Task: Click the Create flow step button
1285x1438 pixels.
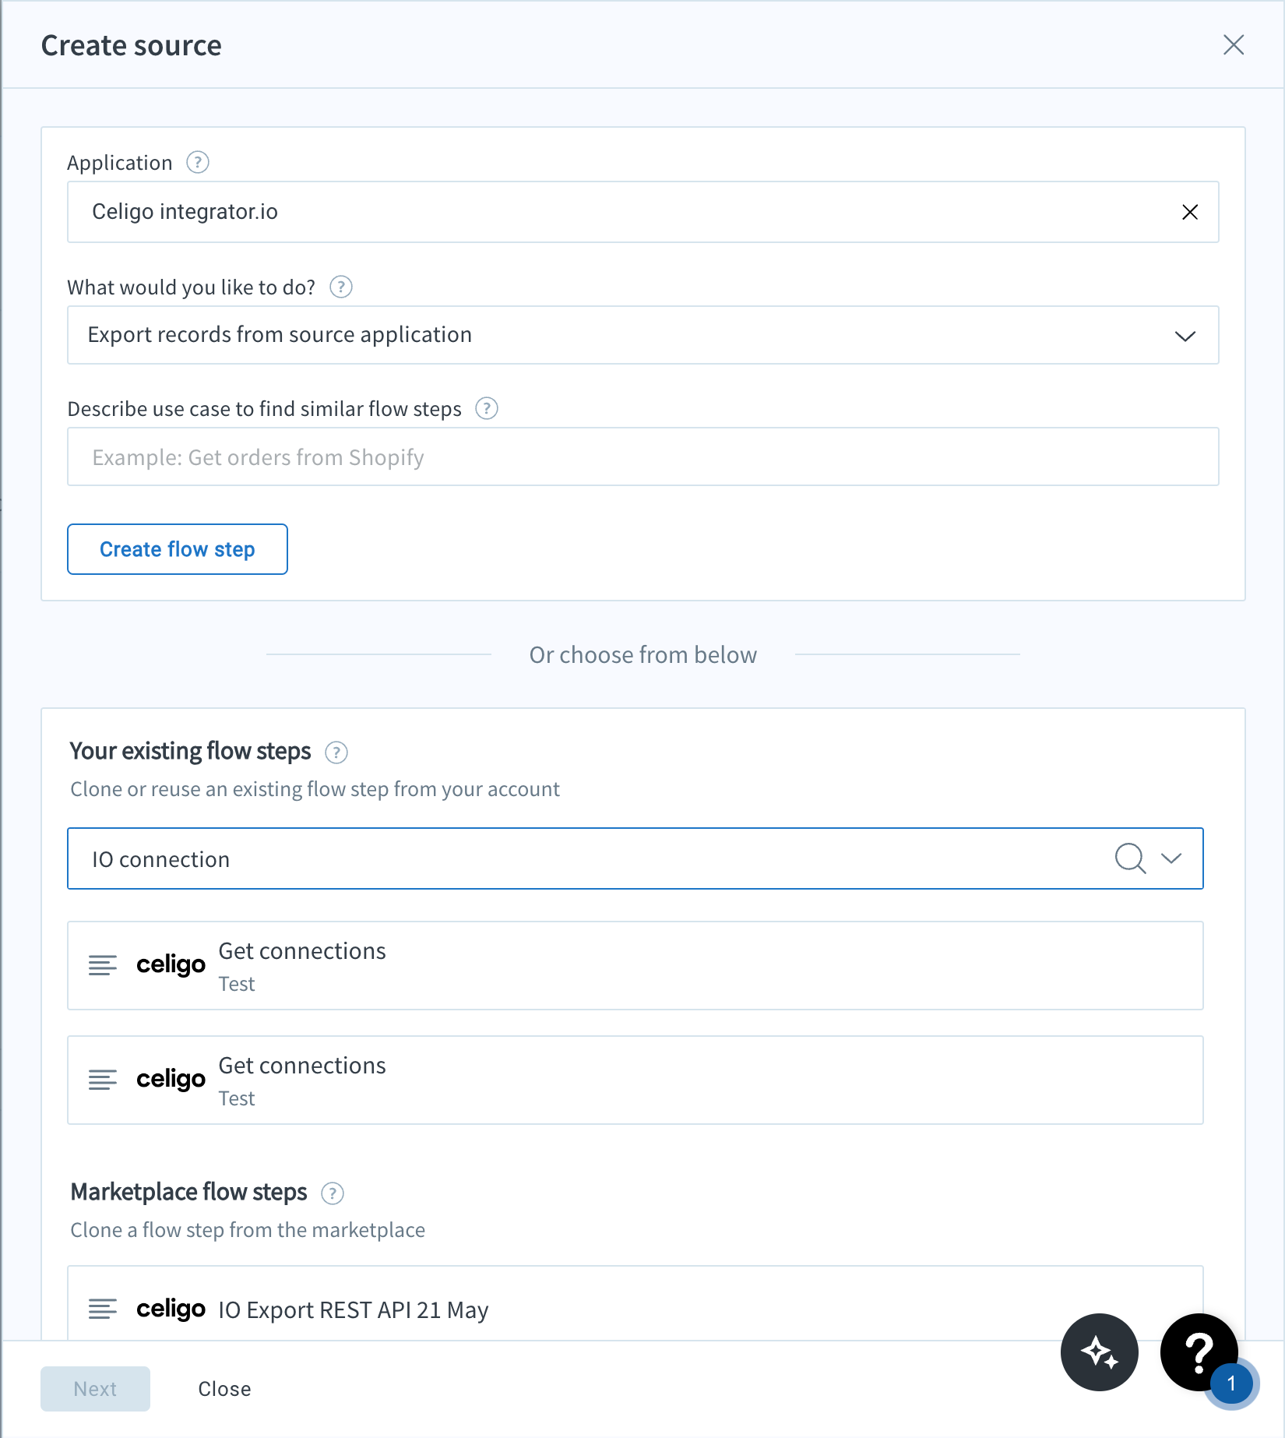Action: point(177,549)
